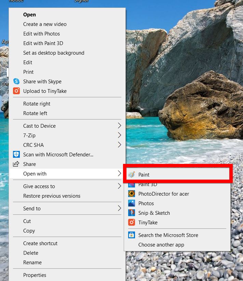
Task: Open Properties from the context menu
Action: pyautogui.click(x=67, y=275)
